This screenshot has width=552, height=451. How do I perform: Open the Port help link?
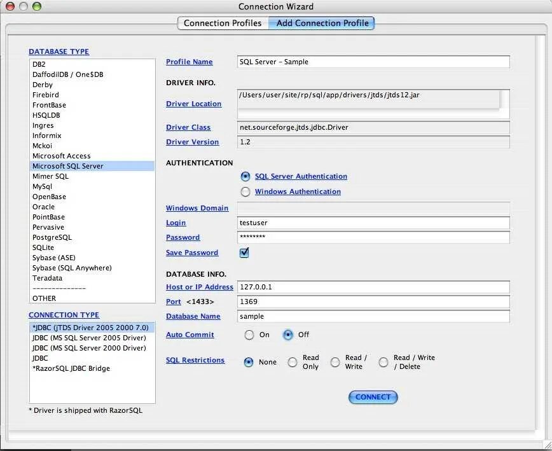pyautogui.click(x=174, y=302)
